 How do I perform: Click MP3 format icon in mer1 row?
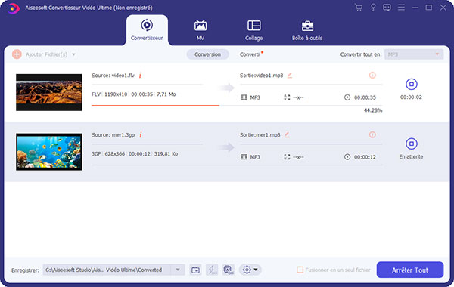pyautogui.click(x=244, y=157)
